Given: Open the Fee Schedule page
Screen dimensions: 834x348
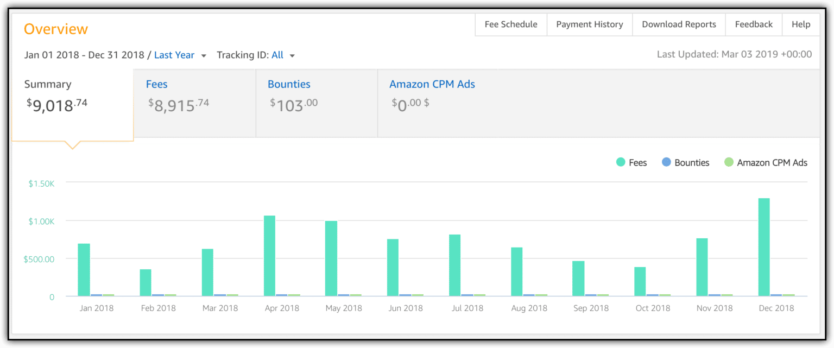Looking at the screenshot, I should pos(510,24).
